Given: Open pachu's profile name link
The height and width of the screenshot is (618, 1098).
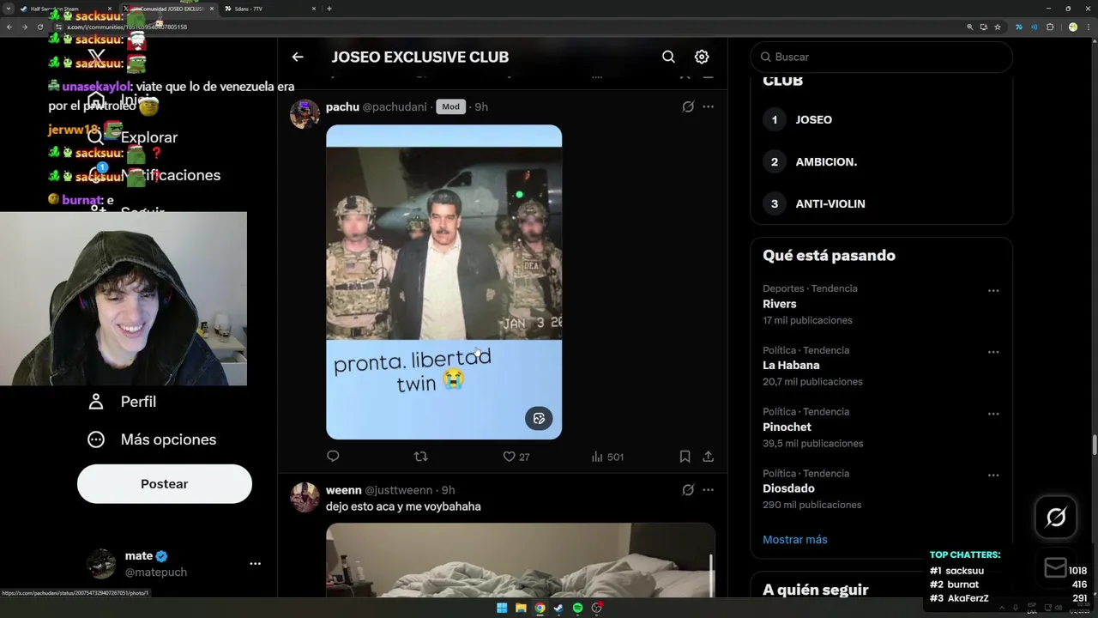Looking at the screenshot, I should click(342, 106).
